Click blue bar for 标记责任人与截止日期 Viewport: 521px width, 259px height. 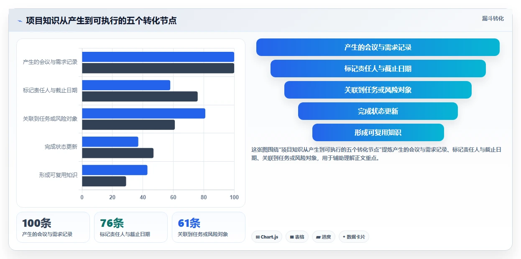pos(126,85)
